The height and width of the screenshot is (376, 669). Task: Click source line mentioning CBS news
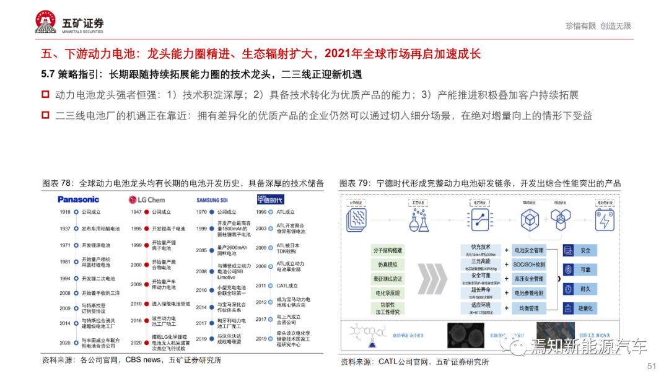click(131, 361)
